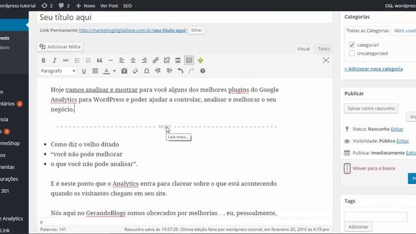Insert horizontal line
Viewport: 416px width, 234px height.
tap(110, 60)
